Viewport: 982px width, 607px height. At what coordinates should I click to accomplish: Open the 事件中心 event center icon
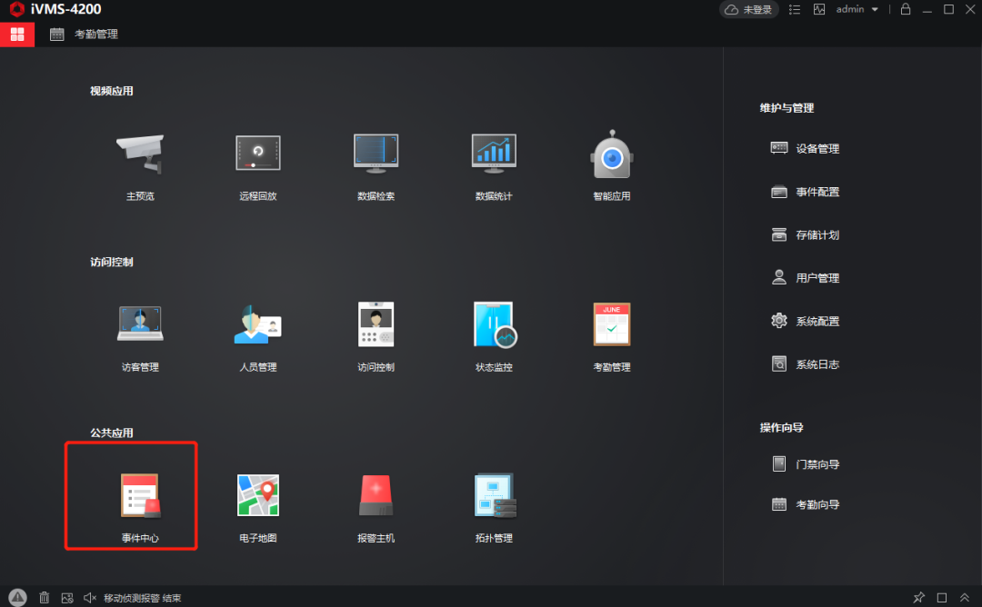coord(140,496)
